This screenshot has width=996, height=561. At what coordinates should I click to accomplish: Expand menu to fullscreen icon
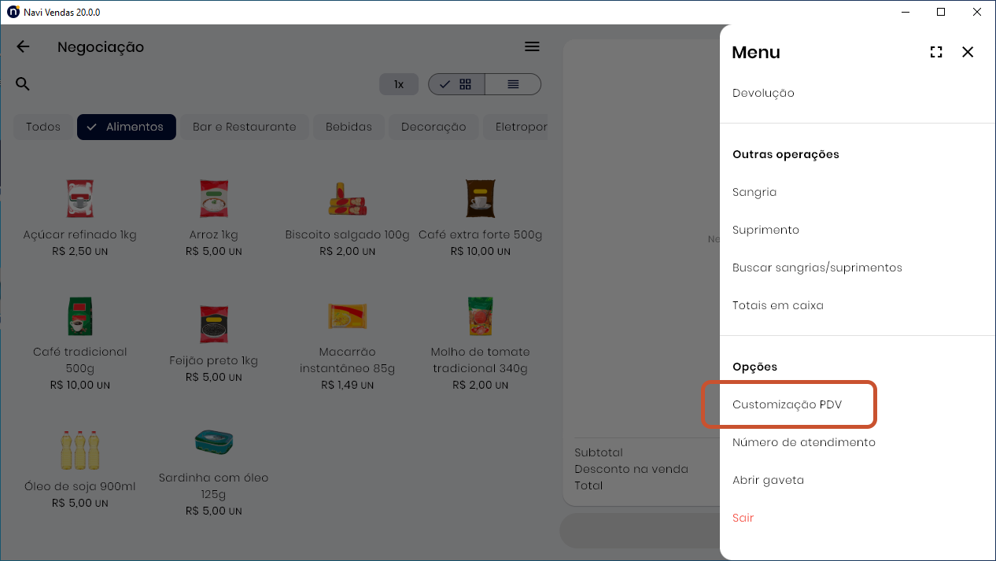click(x=936, y=52)
